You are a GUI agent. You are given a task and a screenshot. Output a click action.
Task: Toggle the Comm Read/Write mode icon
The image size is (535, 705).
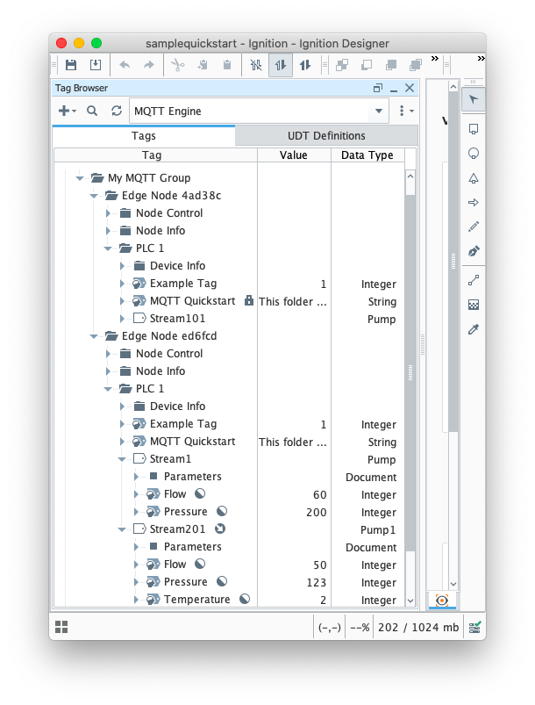(305, 65)
